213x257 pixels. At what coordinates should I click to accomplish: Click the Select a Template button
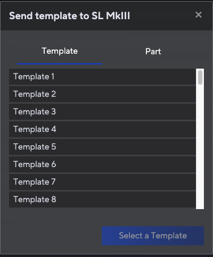(153, 236)
